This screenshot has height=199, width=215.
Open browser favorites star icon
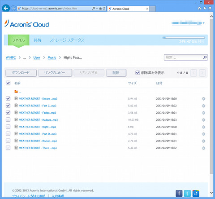[x=205, y=8]
